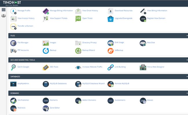188x115 pixels.
Task: Click the Remote MySQL icon
Action: tap(110, 84)
